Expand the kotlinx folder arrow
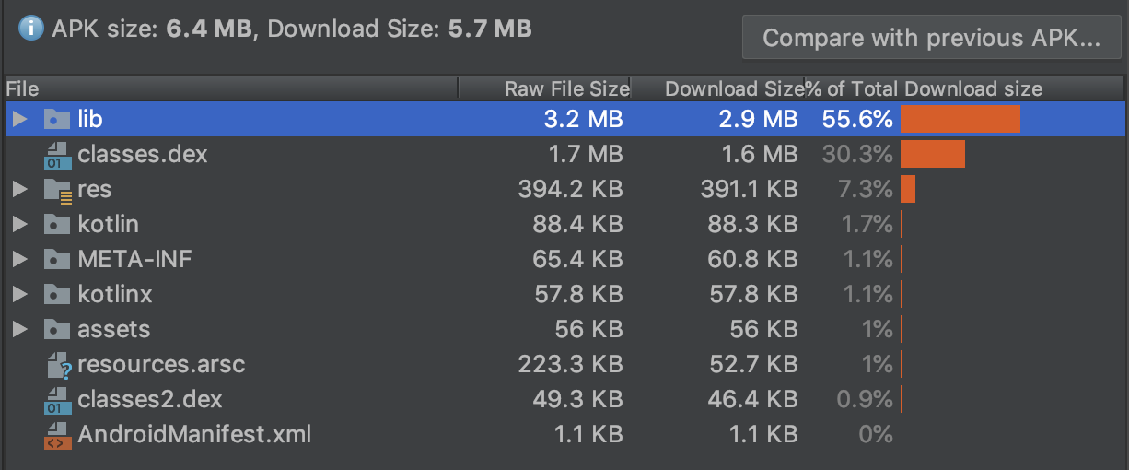1129x470 pixels. [x=20, y=295]
